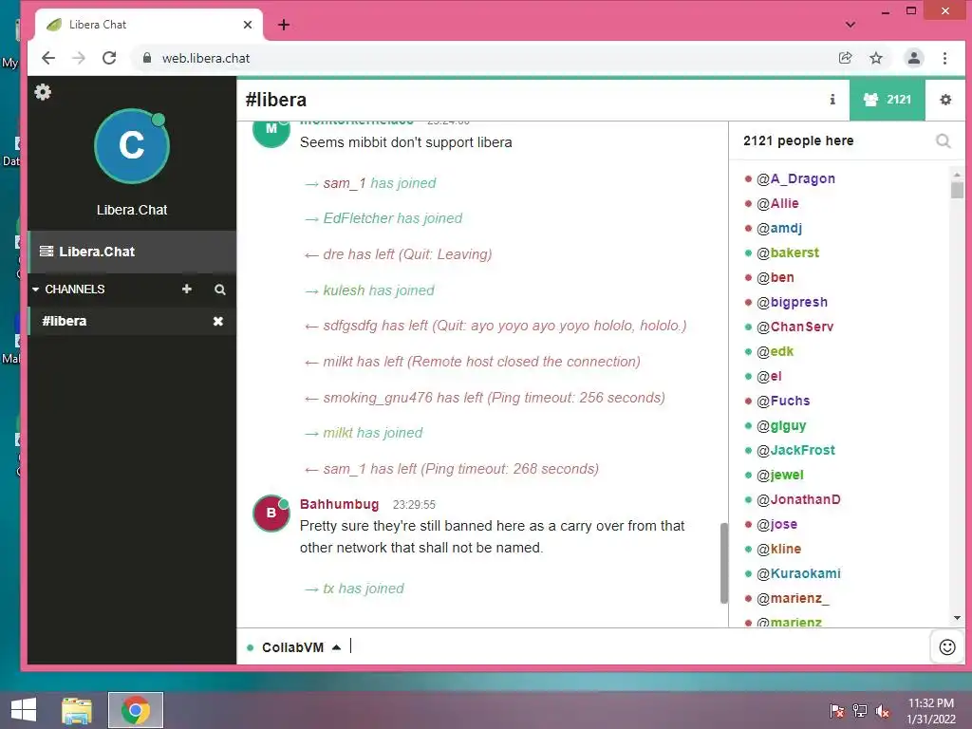Select user @amdj in nicklist
This screenshot has height=729, width=972.
coord(779,228)
